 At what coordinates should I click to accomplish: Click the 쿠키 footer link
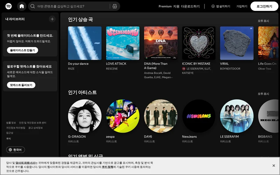coord(8,139)
